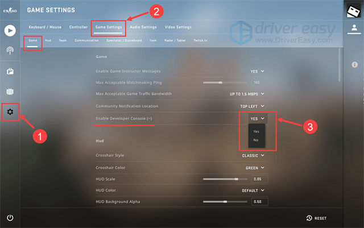
Task: Expand Enable Game Instructor Messages dropdown
Action: click(258, 71)
